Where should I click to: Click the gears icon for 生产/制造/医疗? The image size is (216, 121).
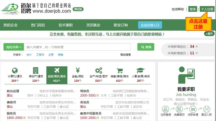tap(98, 71)
